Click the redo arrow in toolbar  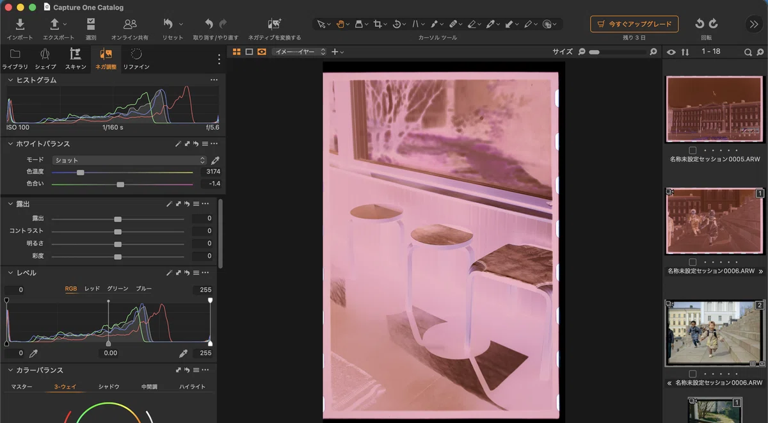(223, 24)
